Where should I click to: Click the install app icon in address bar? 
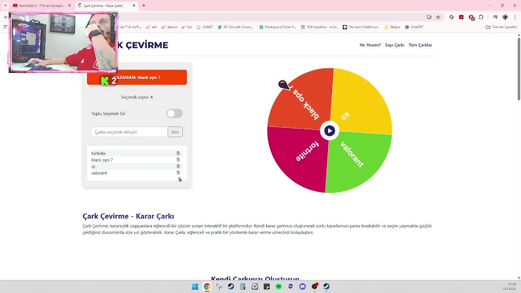coord(429,17)
